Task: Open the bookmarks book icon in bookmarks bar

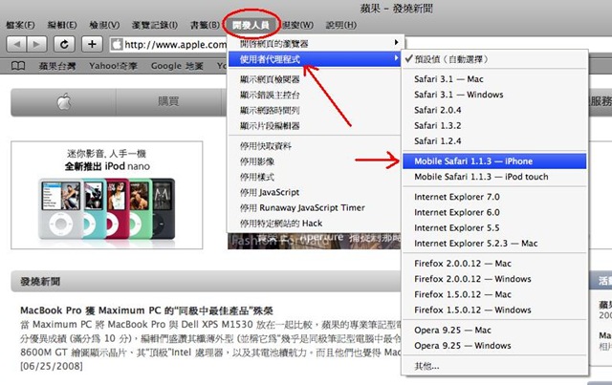Action: click(18, 66)
